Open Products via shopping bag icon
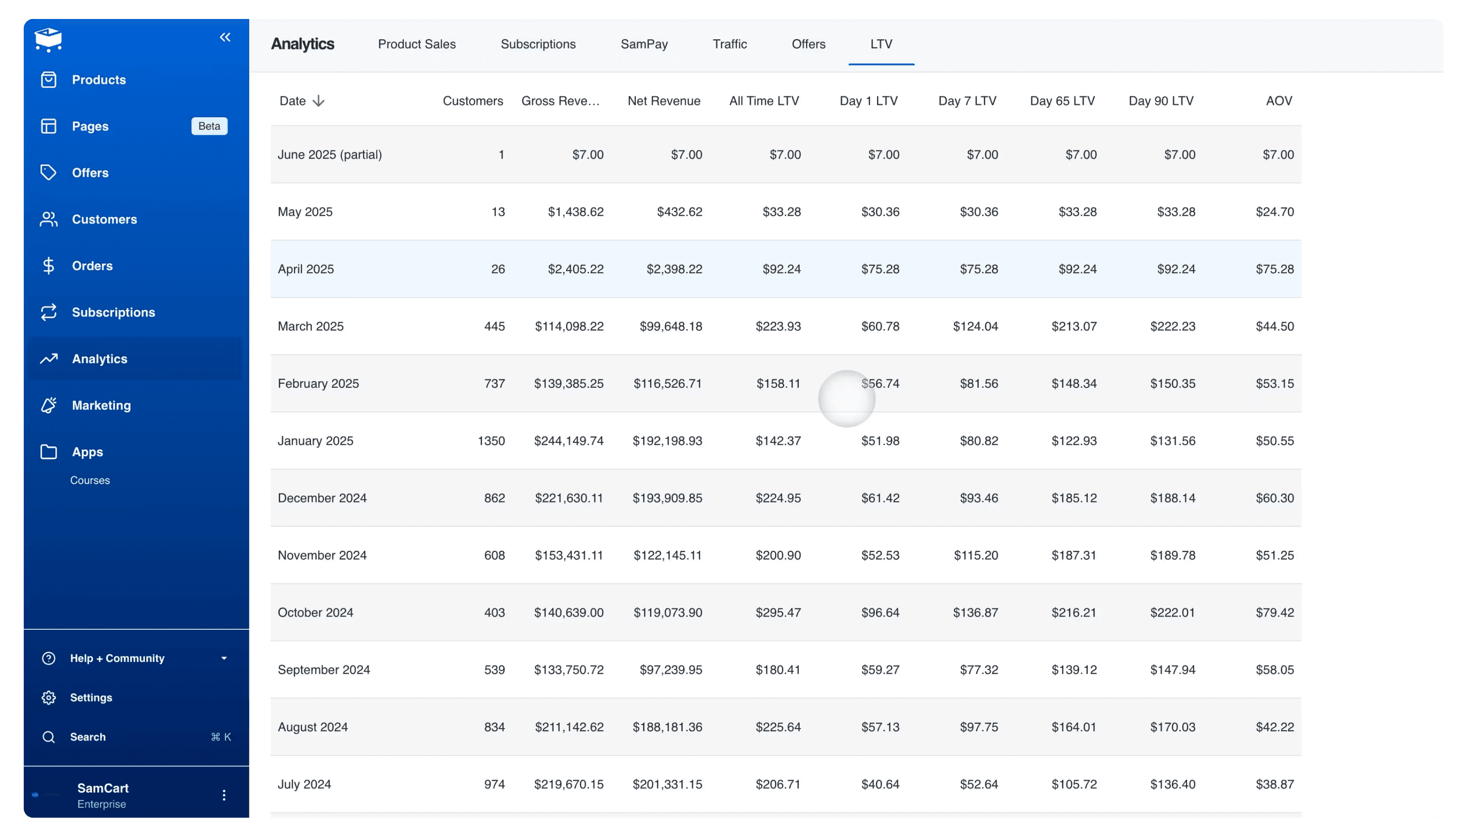This screenshot has width=1471, height=840. (x=48, y=80)
